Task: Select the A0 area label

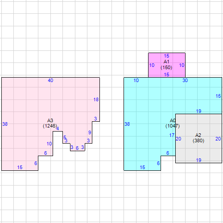Action: [173, 120]
